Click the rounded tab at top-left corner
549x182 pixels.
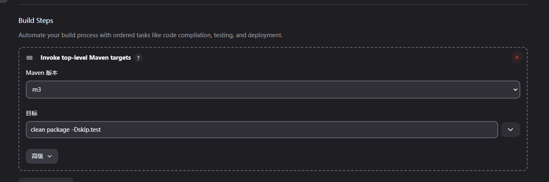click(3, 1)
